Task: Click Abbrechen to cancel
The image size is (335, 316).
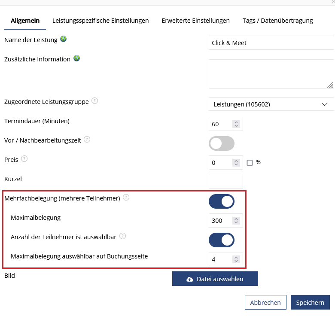Action: (x=265, y=302)
